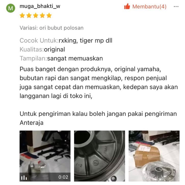Click the fourth gold rating star
Screen dimensions: 185x185
[x=42, y=16]
